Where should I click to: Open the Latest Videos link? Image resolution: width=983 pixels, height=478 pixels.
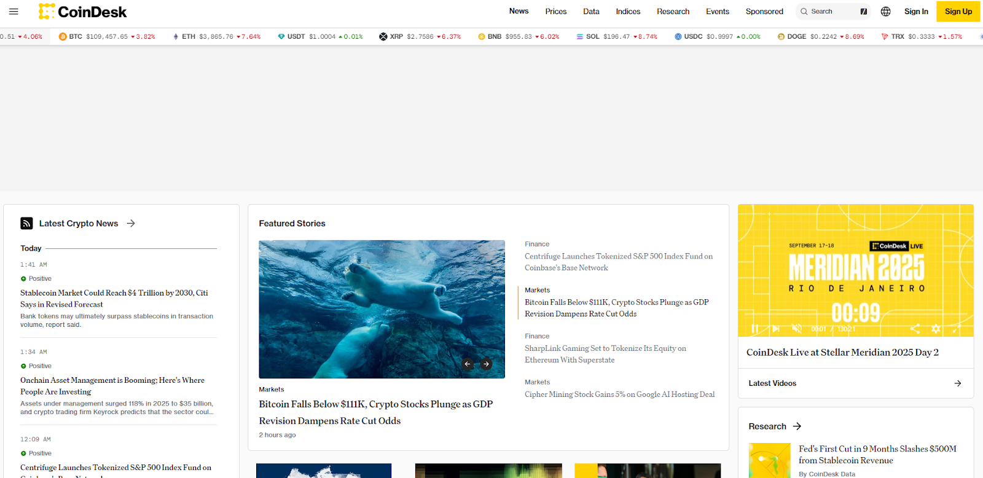tap(772, 383)
